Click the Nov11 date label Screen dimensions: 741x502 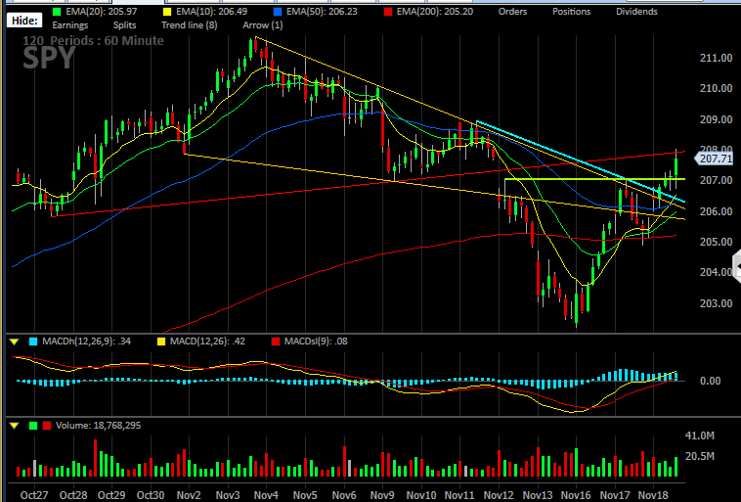[459, 495]
